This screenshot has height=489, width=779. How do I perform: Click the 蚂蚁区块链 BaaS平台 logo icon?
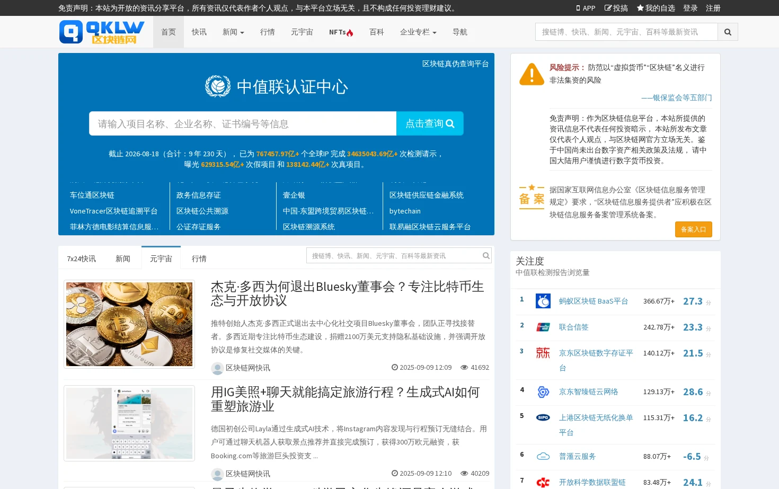(x=543, y=301)
